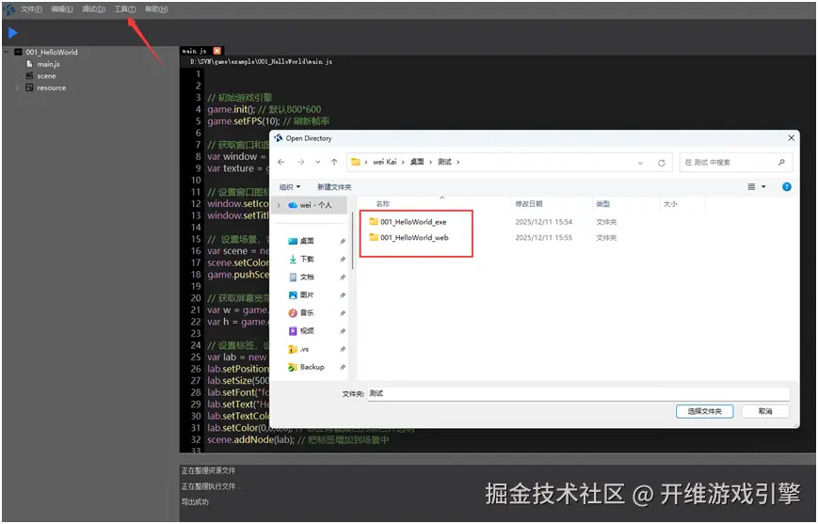The image size is (818, 524).
Task: Click the 测试 breadcrumb segment
Action: click(444, 162)
